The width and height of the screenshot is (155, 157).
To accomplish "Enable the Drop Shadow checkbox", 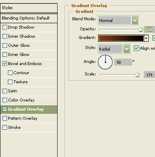I will click(x=5, y=27).
